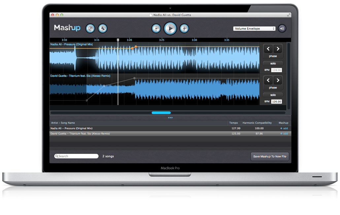Add David Guetta – Titanium to mashup
Screen dimensions: 340x215
(284, 134)
